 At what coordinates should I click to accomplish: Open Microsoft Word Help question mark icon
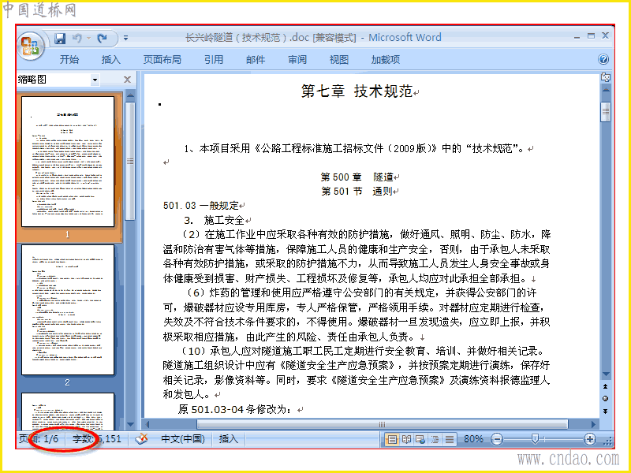603,60
